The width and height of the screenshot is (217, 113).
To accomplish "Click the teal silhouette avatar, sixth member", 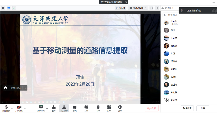I will (166, 61).
